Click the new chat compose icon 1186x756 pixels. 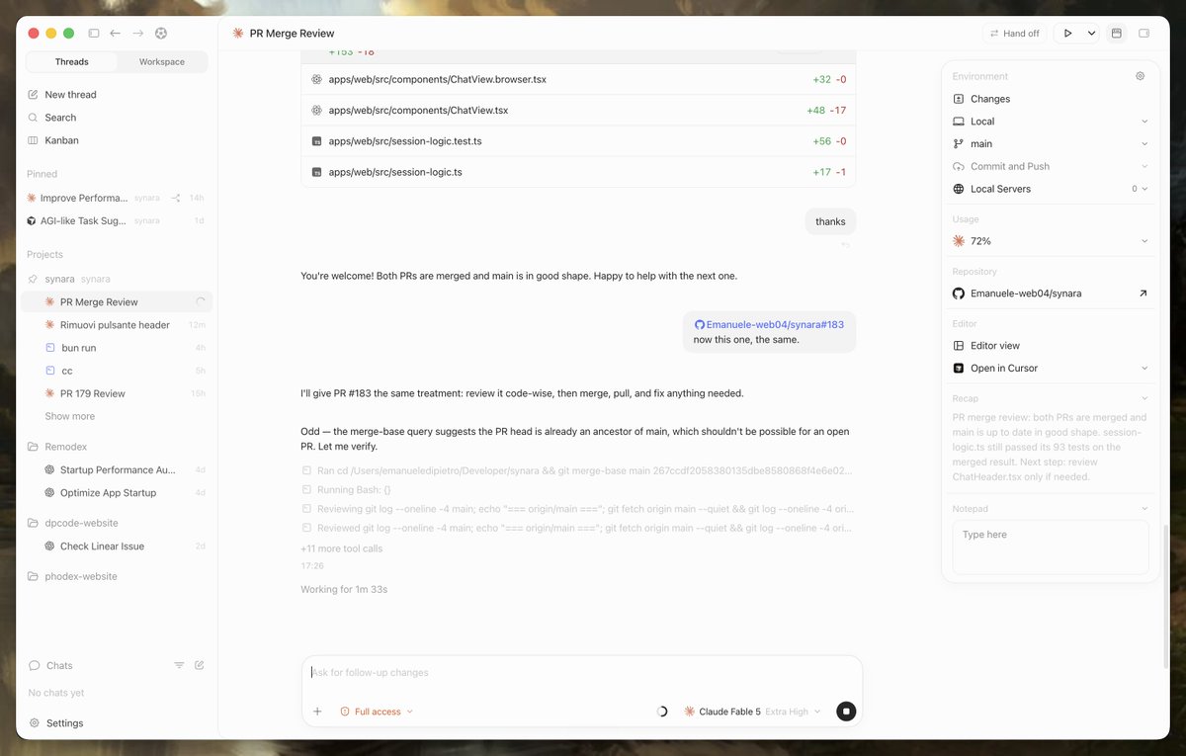[200, 665]
